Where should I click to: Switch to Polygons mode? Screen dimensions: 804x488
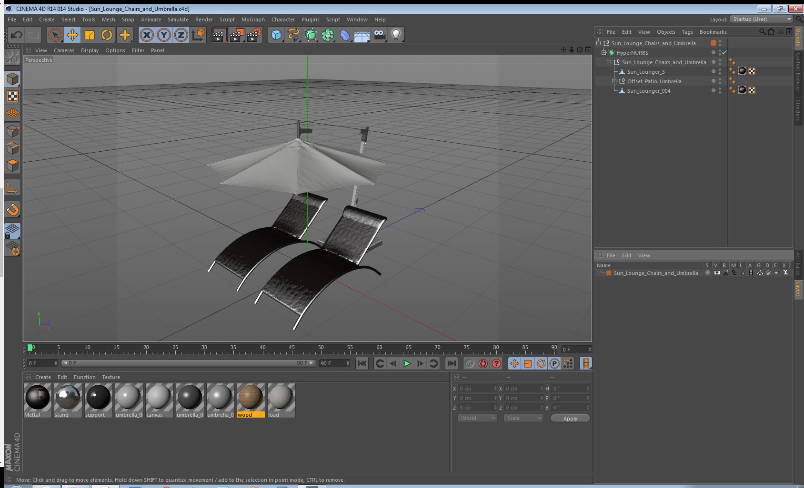[x=12, y=166]
